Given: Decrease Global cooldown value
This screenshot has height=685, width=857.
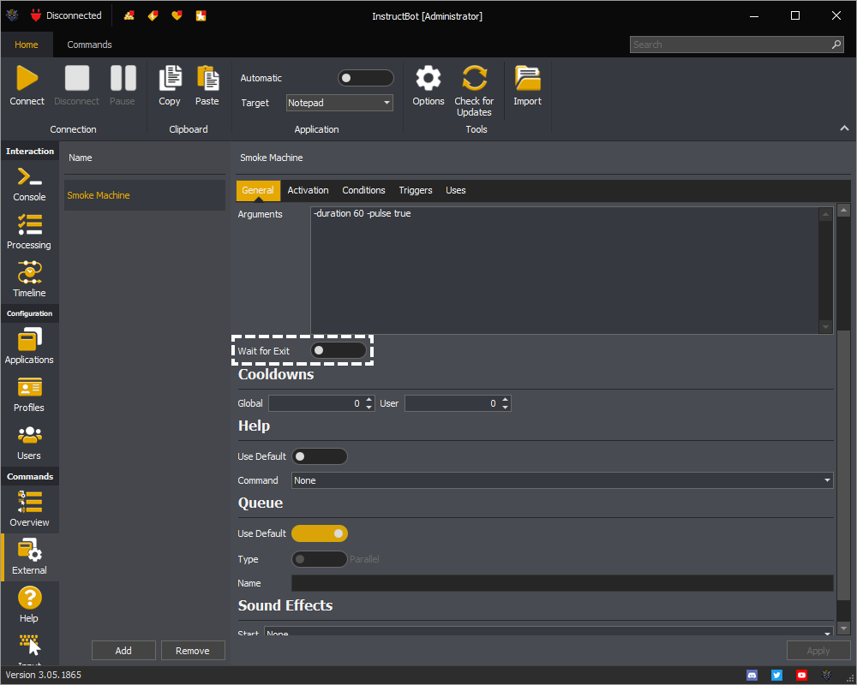Looking at the screenshot, I should (x=369, y=408).
